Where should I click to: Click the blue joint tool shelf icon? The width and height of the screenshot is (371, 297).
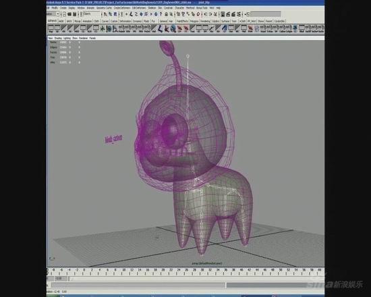coord(160,28)
